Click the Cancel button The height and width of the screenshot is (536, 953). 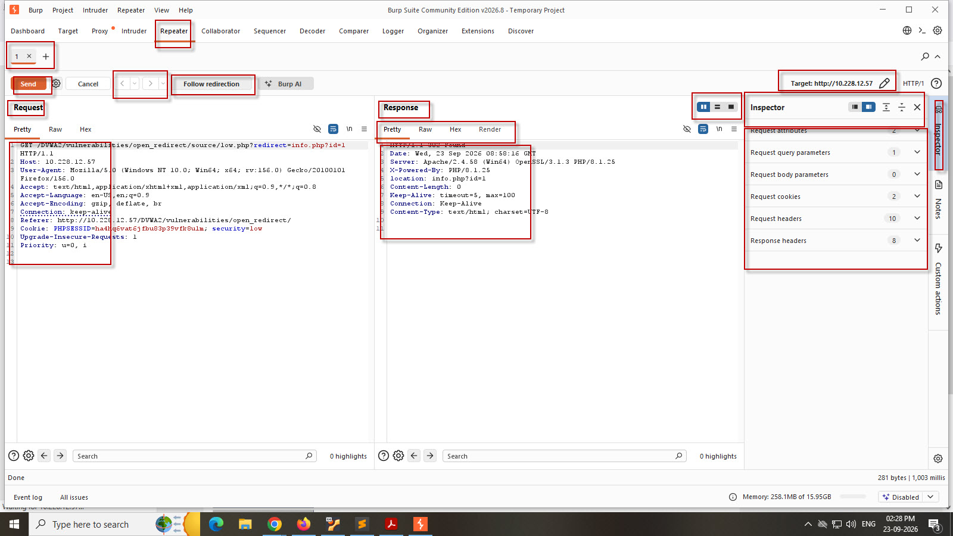pos(88,84)
